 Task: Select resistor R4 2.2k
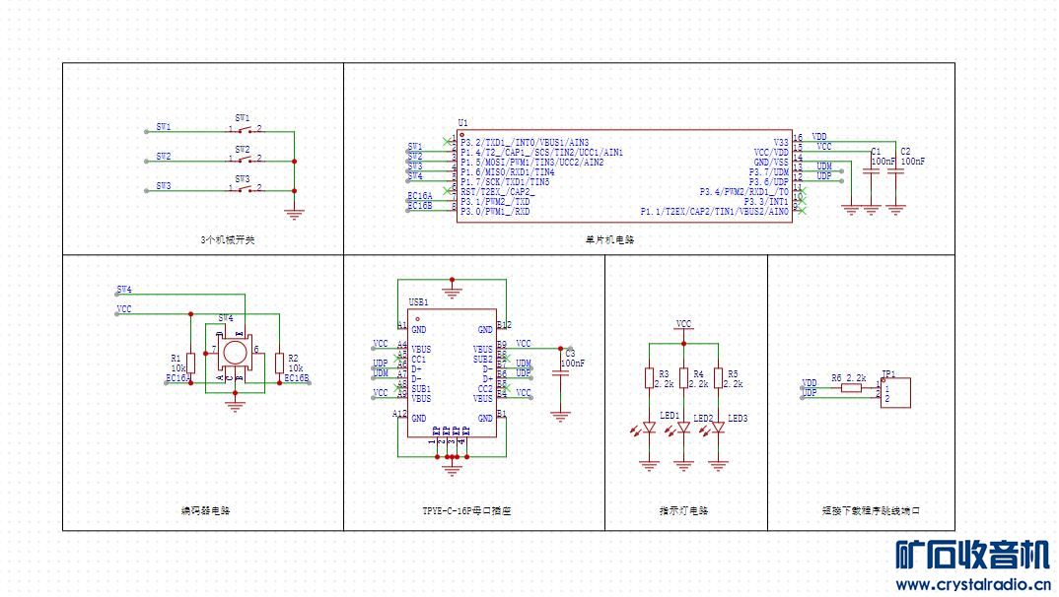tap(683, 377)
